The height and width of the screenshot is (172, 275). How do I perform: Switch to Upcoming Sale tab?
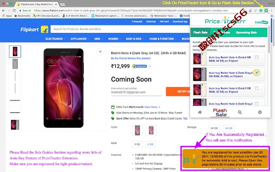246,33
